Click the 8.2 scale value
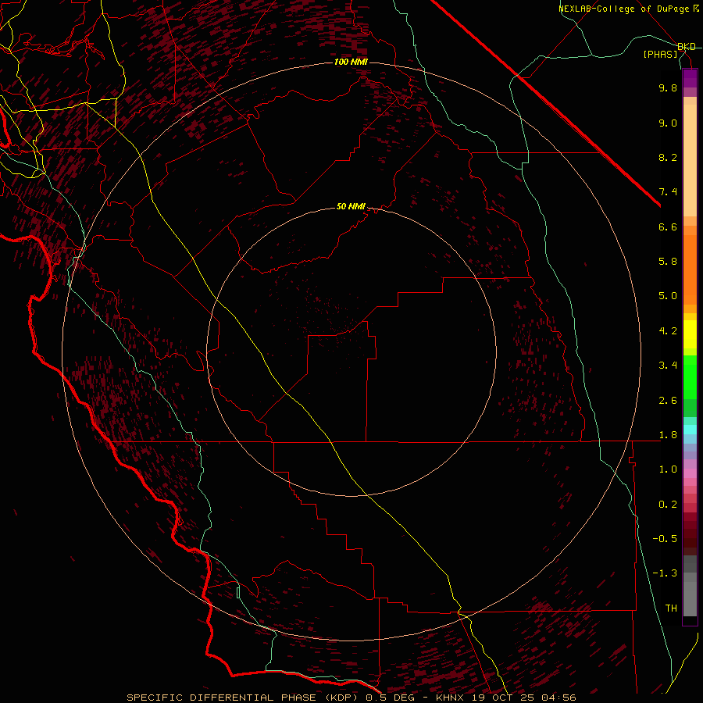The height and width of the screenshot is (703, 703). pyautogui.click(x=668, y=157)
